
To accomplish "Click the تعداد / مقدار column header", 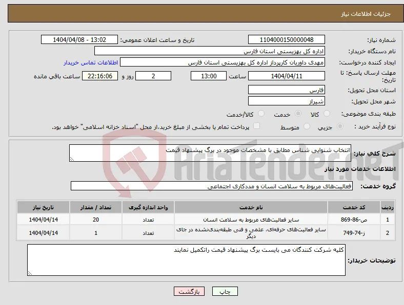I will click(x=96, y=207).
